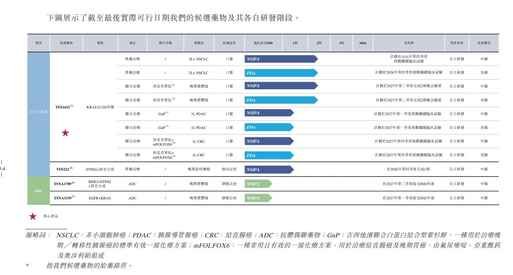The height and width of the screenshot is (275, 513).
Task: Click the EGFR+KRAS target cell
Action: 99,198
